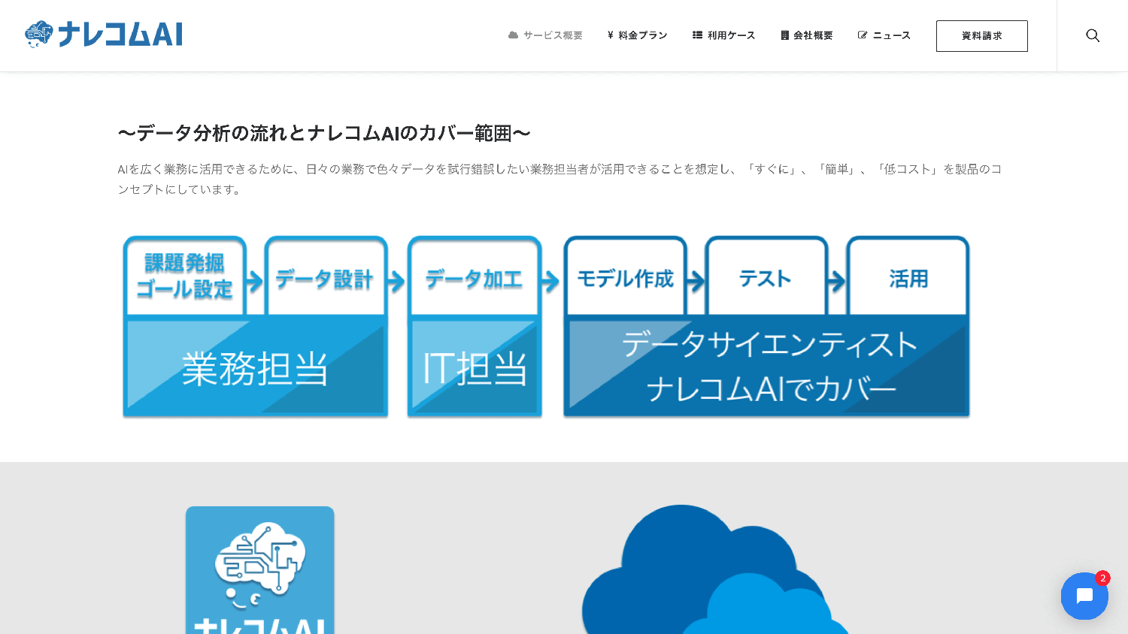The height and width of the screenshot is (634, 1128).
Task: Click the ナレコムAI product tile image
Action: tap(260, 570)
